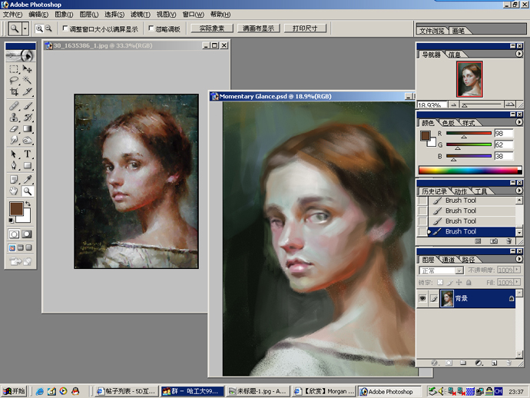This screenshot has height=398, width=530.
Task: Open the 图层(L) menu
Action: (89, 14)
